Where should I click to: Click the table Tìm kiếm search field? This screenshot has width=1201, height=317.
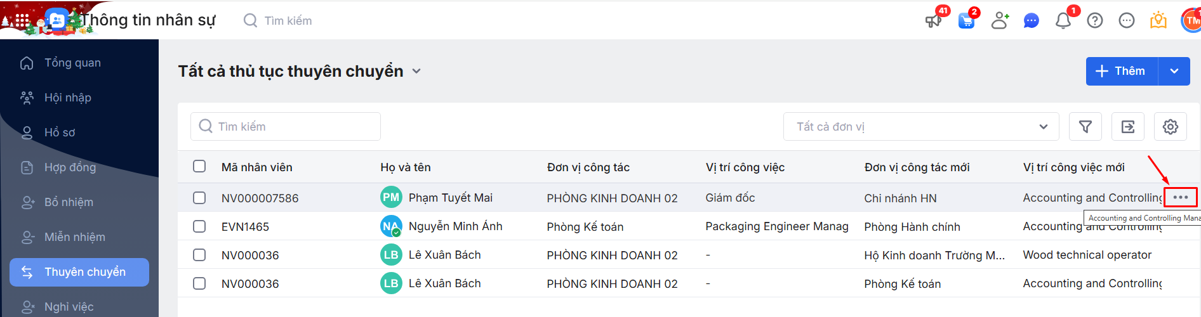coord(286,127)
